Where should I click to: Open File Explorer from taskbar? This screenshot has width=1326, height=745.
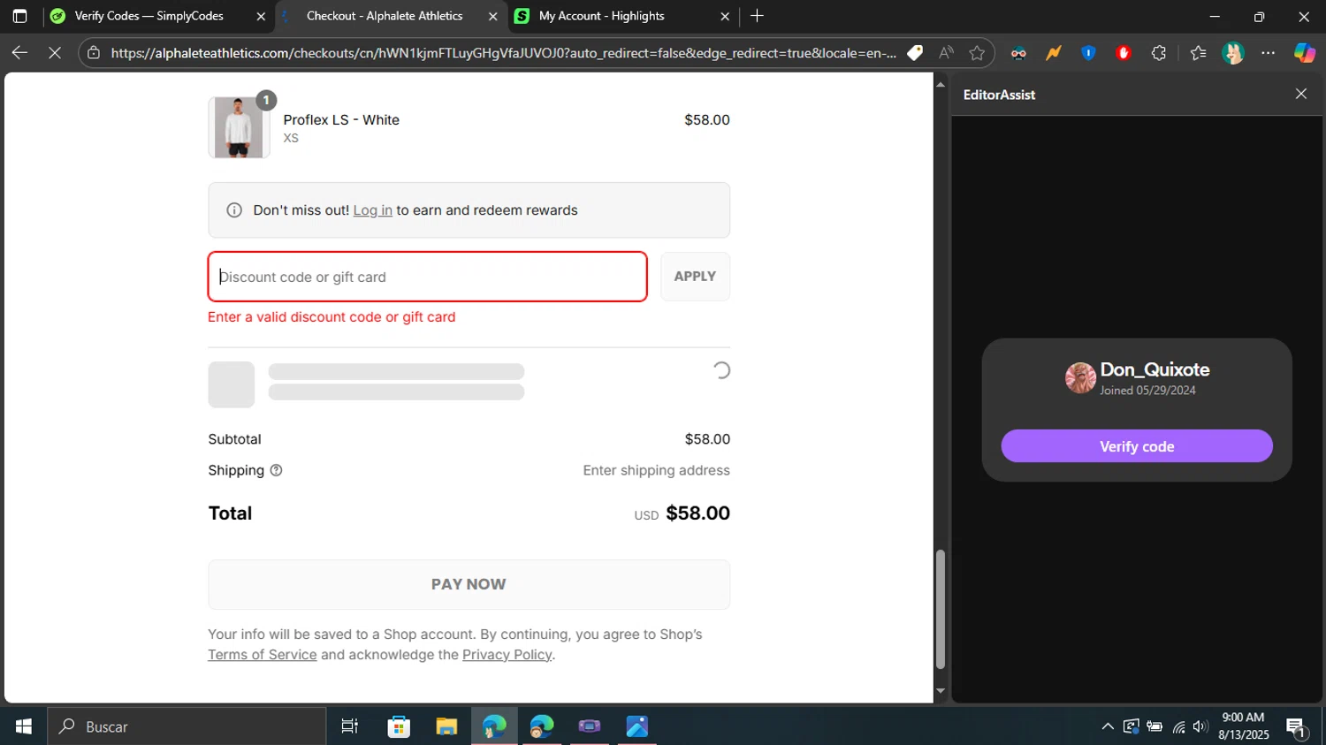tap(446, 726)
